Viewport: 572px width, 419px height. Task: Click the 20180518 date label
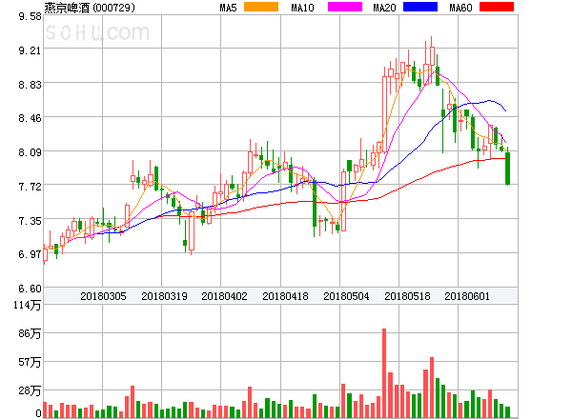tap(407, 296)
